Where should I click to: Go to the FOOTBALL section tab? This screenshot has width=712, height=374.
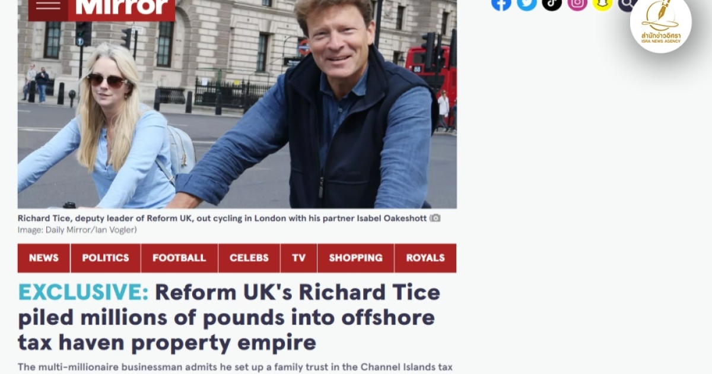coord(179,258)
